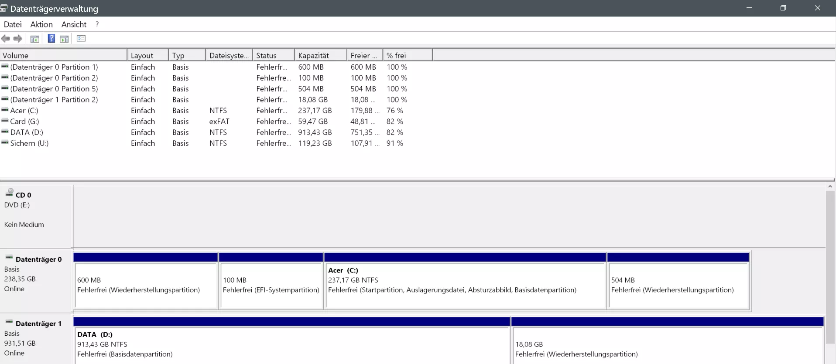Select Sichern (U:) in the volume list

coord(29,143)
